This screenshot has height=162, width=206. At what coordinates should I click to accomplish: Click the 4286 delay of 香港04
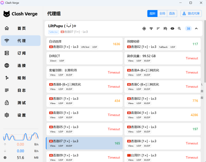click(x=194, y=115)
